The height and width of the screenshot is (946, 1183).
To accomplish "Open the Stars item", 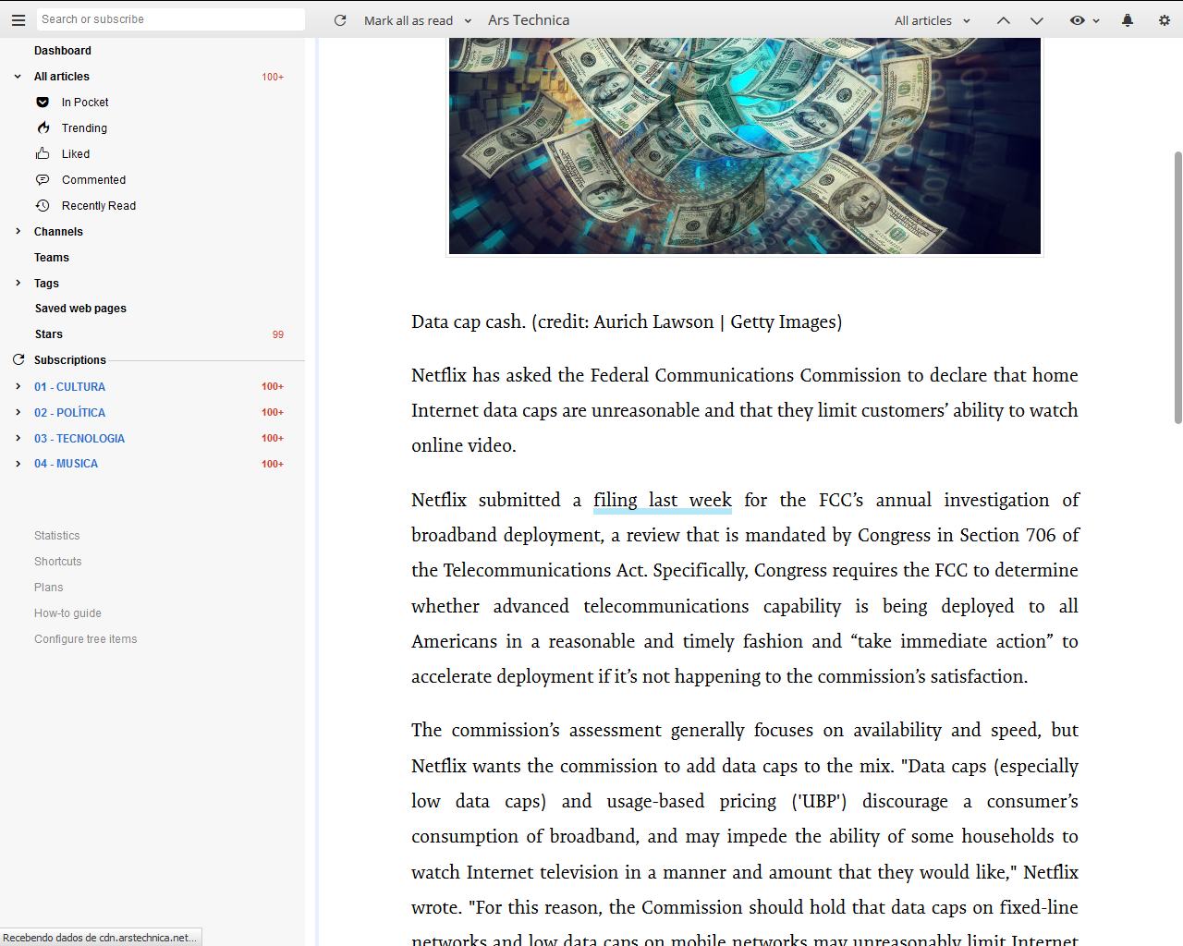I will [49, 334].
